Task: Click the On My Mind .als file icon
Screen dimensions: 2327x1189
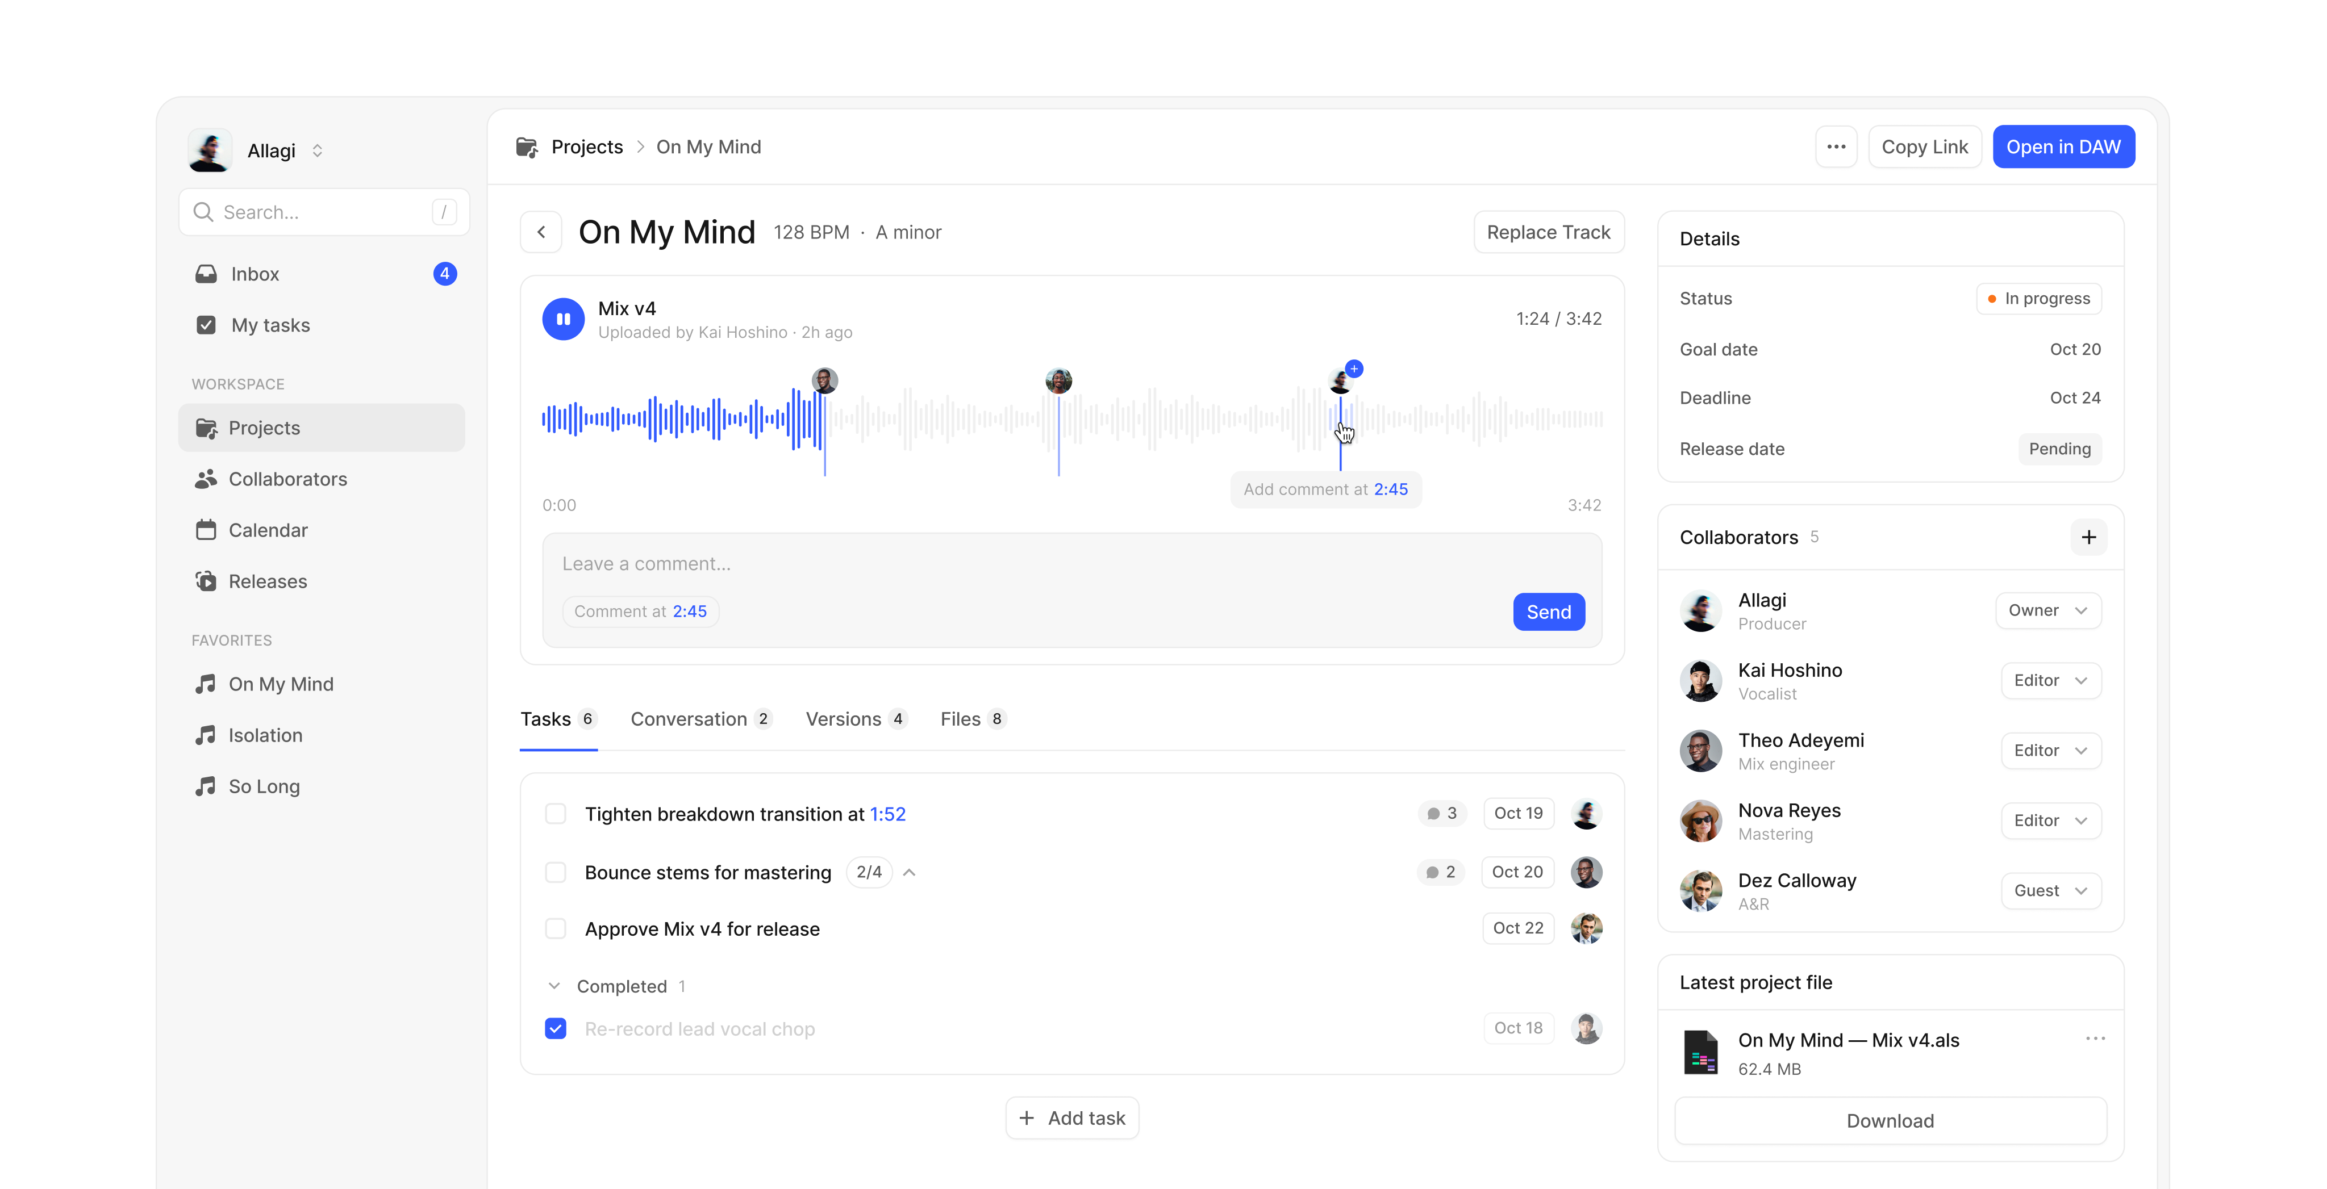Action: pos(1700,1052)
